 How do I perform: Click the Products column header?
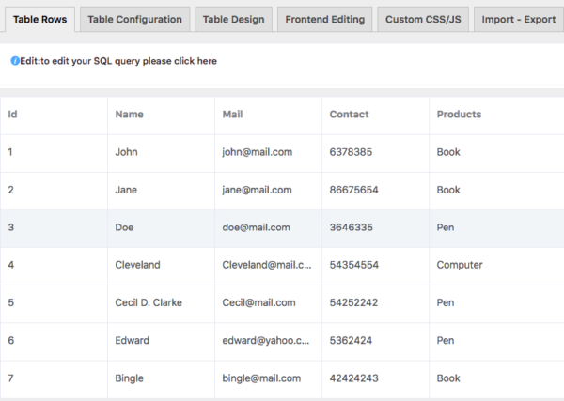(459, 115)
